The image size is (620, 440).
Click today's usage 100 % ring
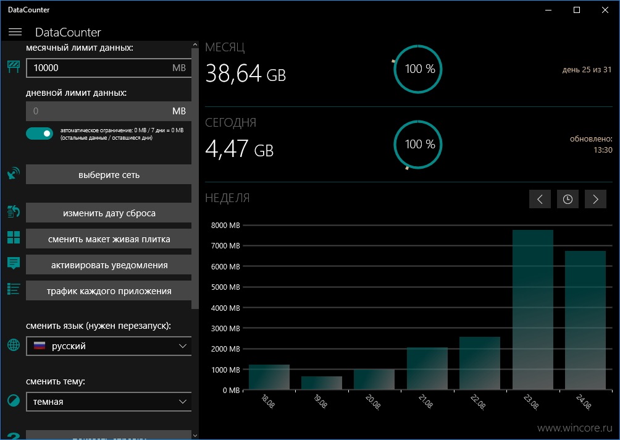[418, 145]
